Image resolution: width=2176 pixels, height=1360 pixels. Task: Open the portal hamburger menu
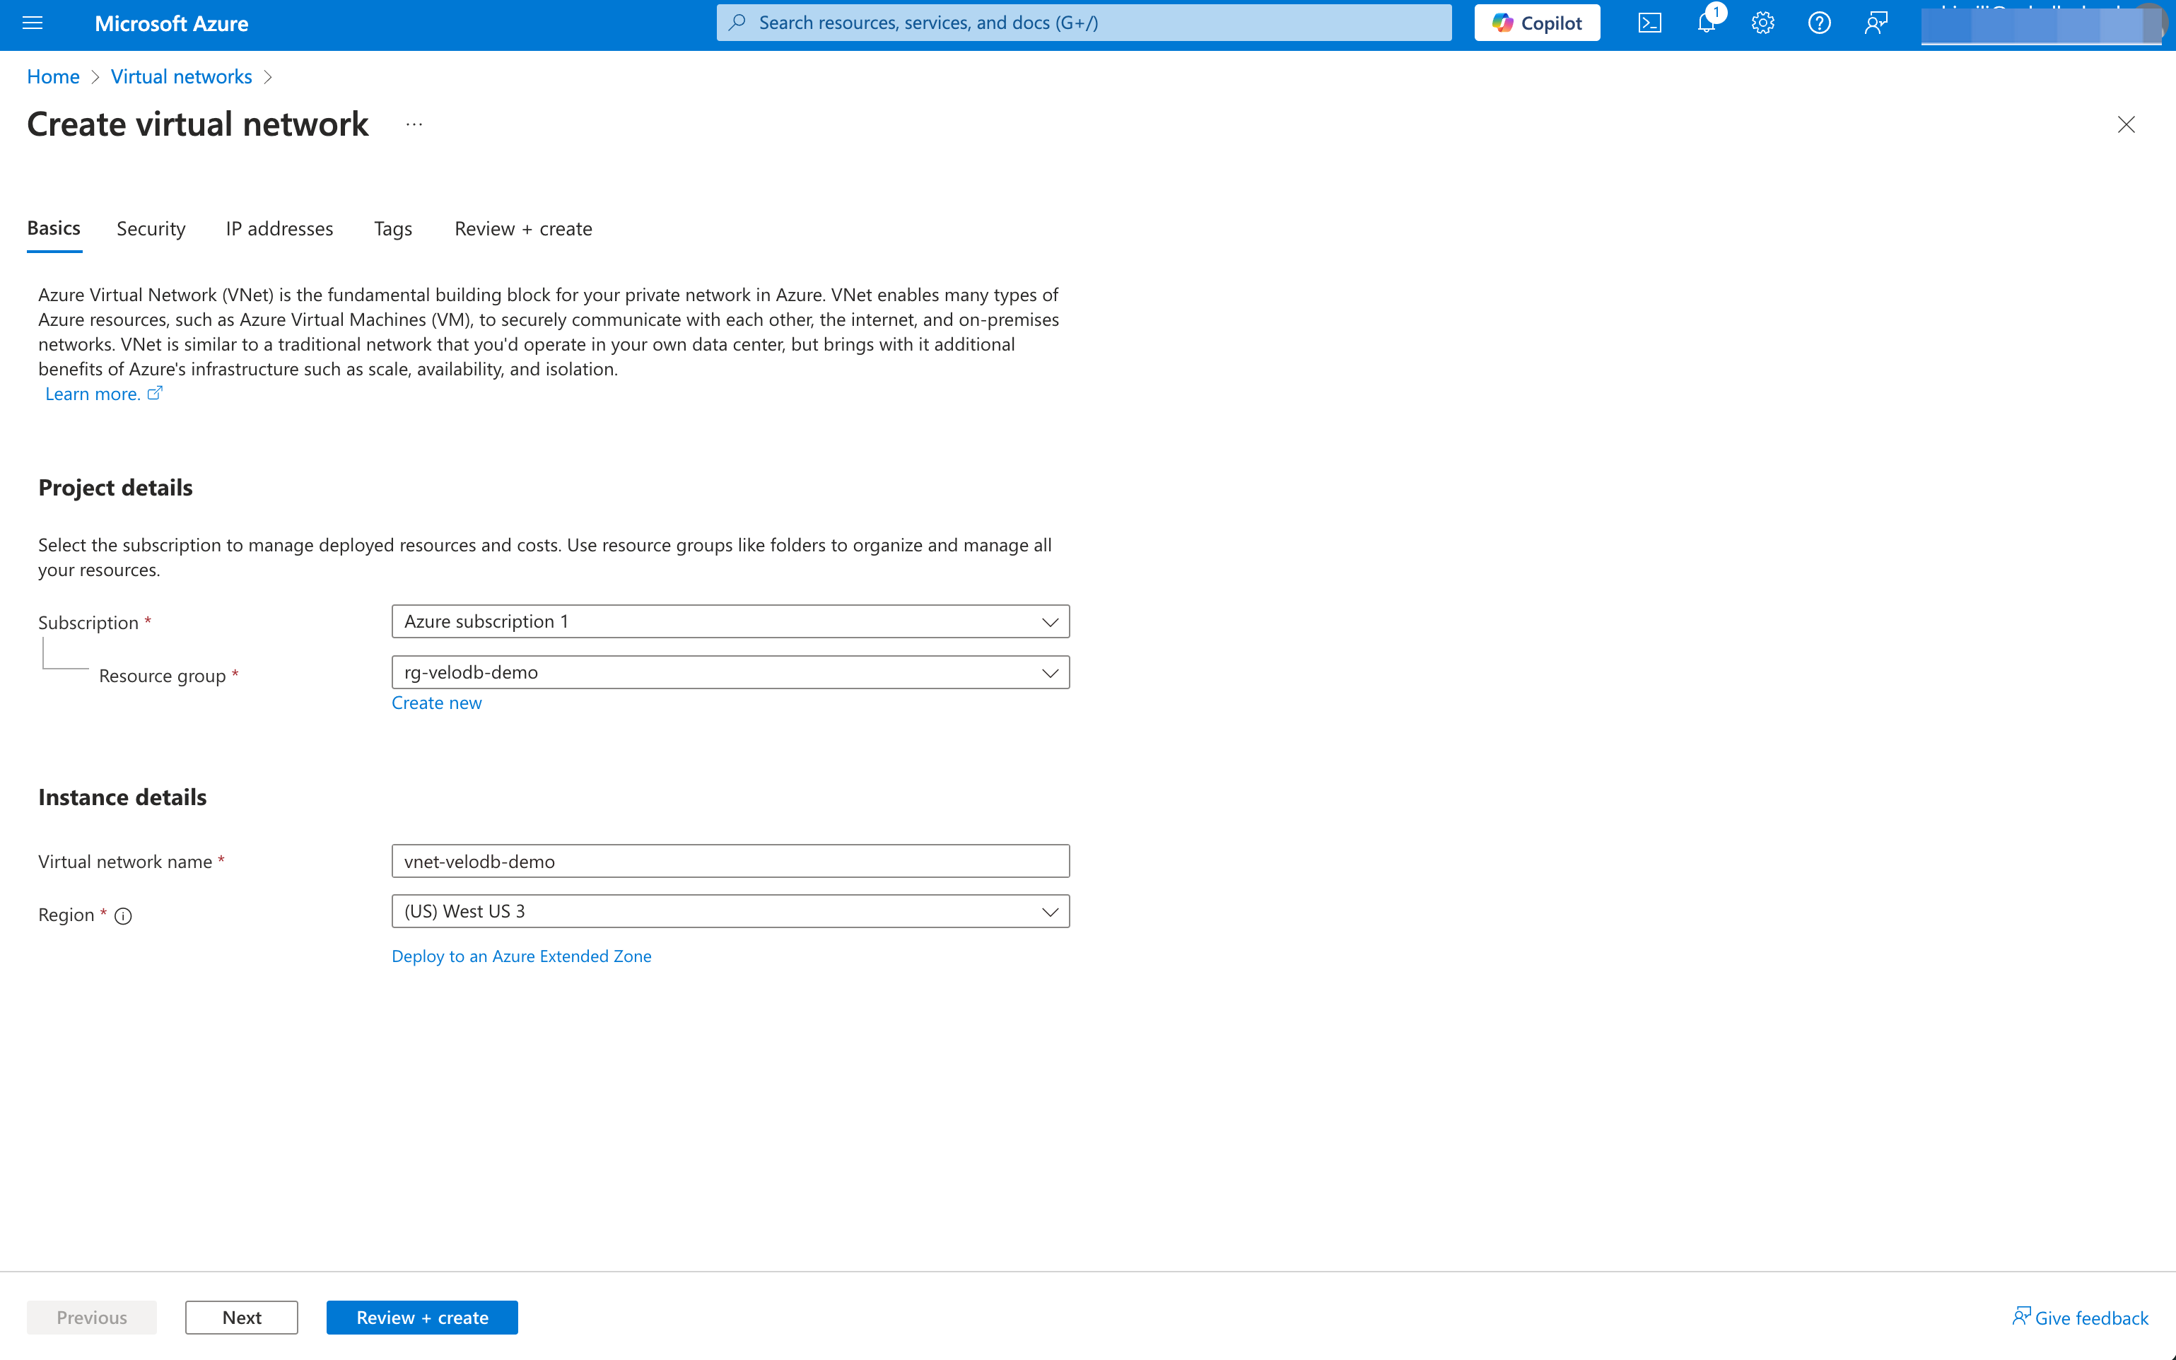[x=33, y=23]
